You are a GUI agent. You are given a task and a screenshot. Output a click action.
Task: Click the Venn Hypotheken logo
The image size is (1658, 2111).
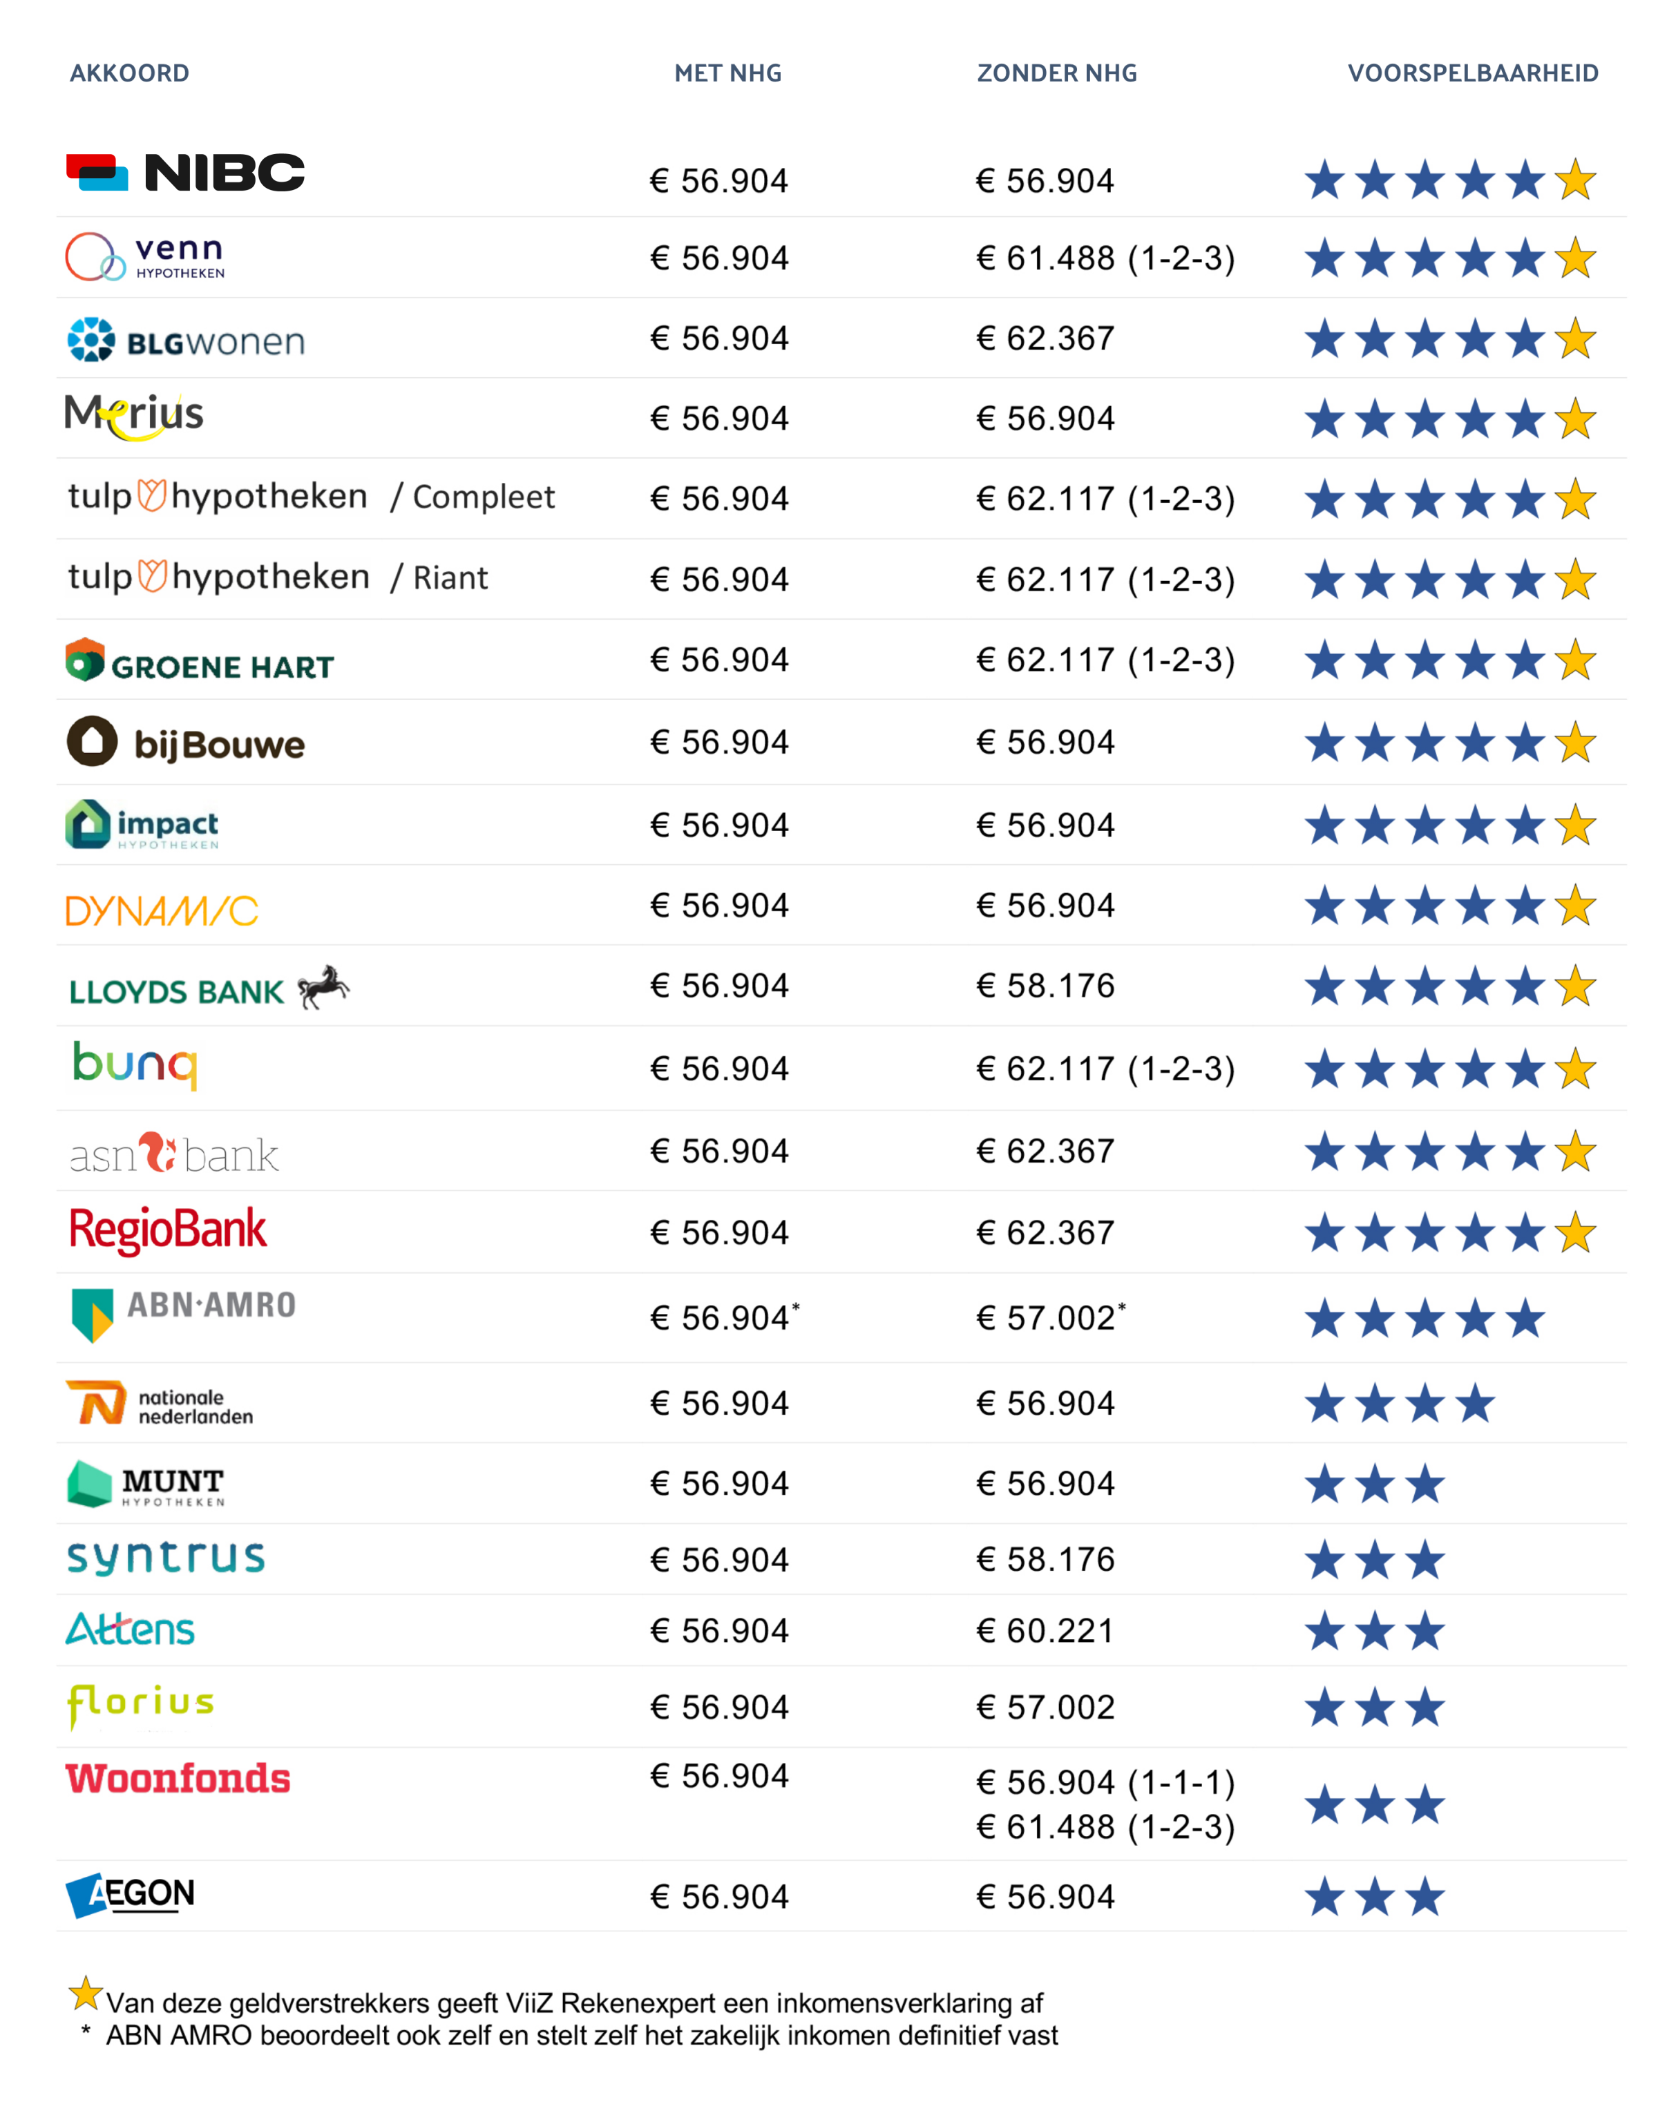(144, 257)
